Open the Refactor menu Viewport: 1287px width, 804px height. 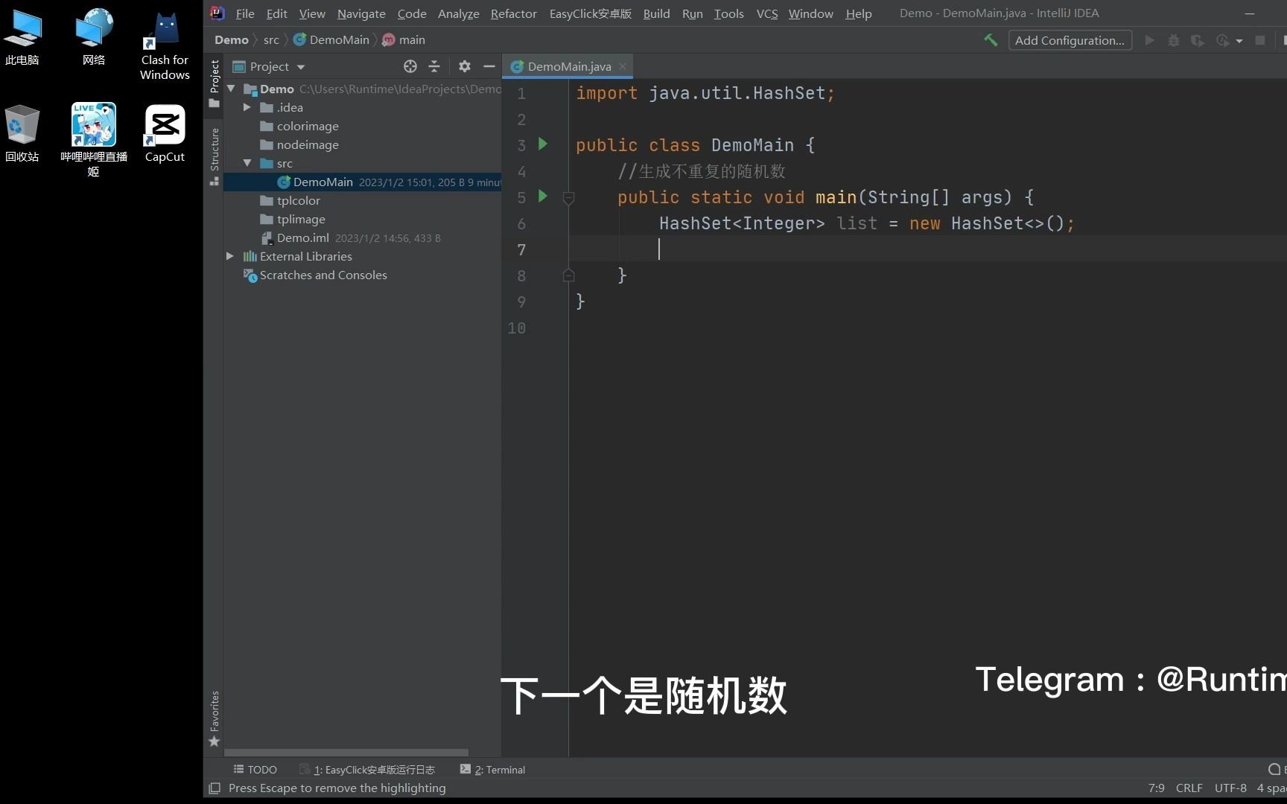click(x=512, y=13)
